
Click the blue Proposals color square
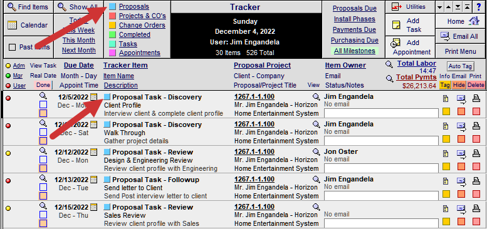113,6
